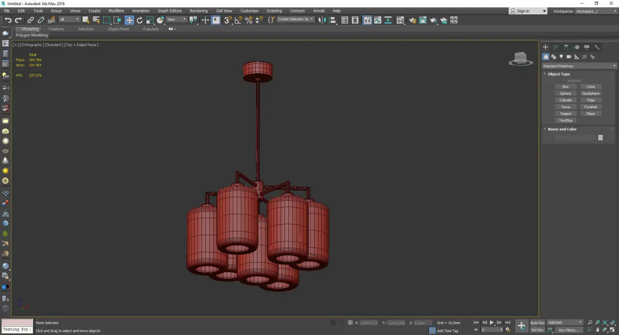
Task: Toggle the Selection Lock padlock
Action: (341, 322)
